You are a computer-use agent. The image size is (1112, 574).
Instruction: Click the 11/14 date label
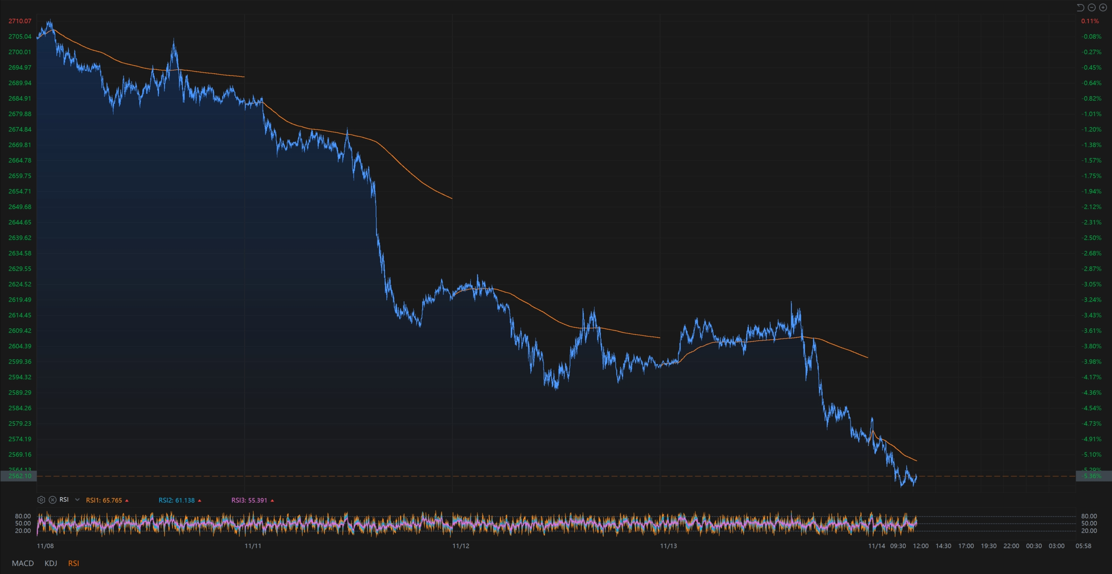876,546
